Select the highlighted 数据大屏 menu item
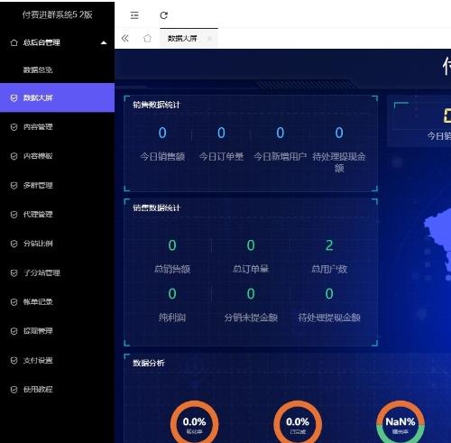451x443 pixels. tap(57, 97)
